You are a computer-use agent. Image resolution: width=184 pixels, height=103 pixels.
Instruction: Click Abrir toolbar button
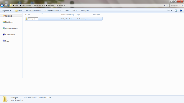point(18,11)
